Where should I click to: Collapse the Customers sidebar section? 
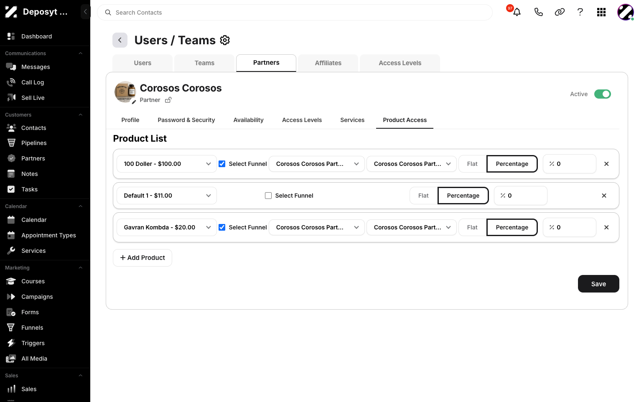click(x=81, y=115)
